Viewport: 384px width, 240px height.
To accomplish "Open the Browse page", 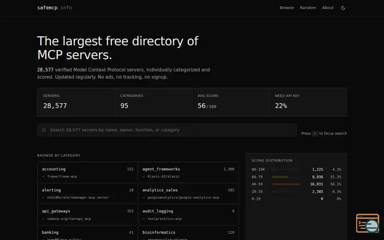I will point(287,8).
